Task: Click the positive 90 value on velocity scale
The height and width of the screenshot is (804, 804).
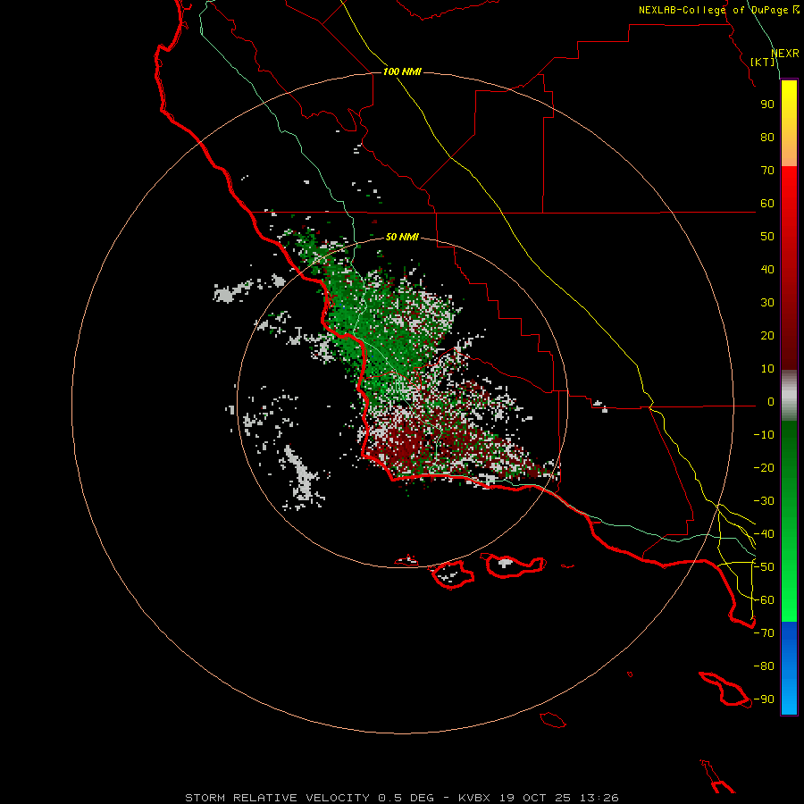Action: pos(767,105)
